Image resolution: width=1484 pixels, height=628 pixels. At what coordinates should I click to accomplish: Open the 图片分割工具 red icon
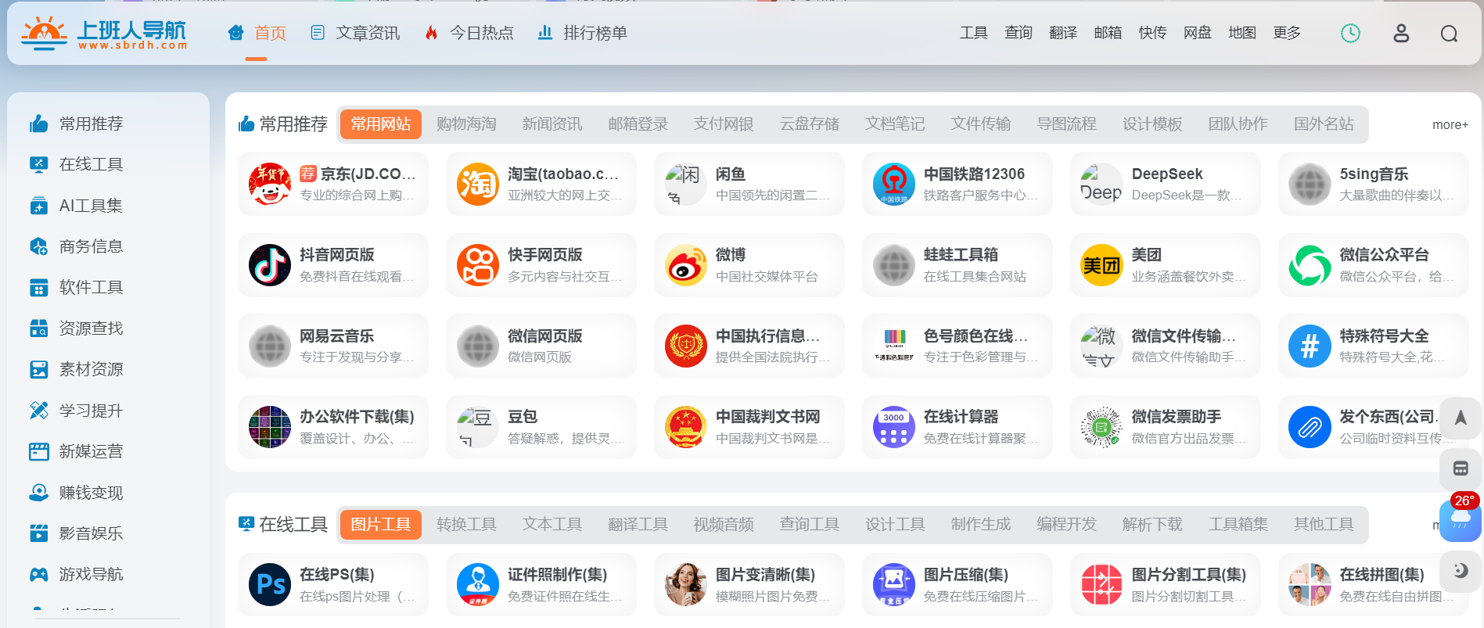point(1102,585)
